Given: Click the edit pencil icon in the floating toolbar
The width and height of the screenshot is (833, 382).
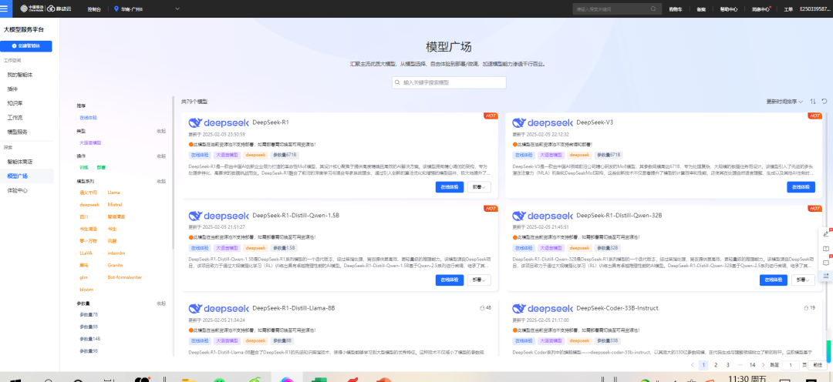Looking at the screenshot, I should click(x=825, y=234).
